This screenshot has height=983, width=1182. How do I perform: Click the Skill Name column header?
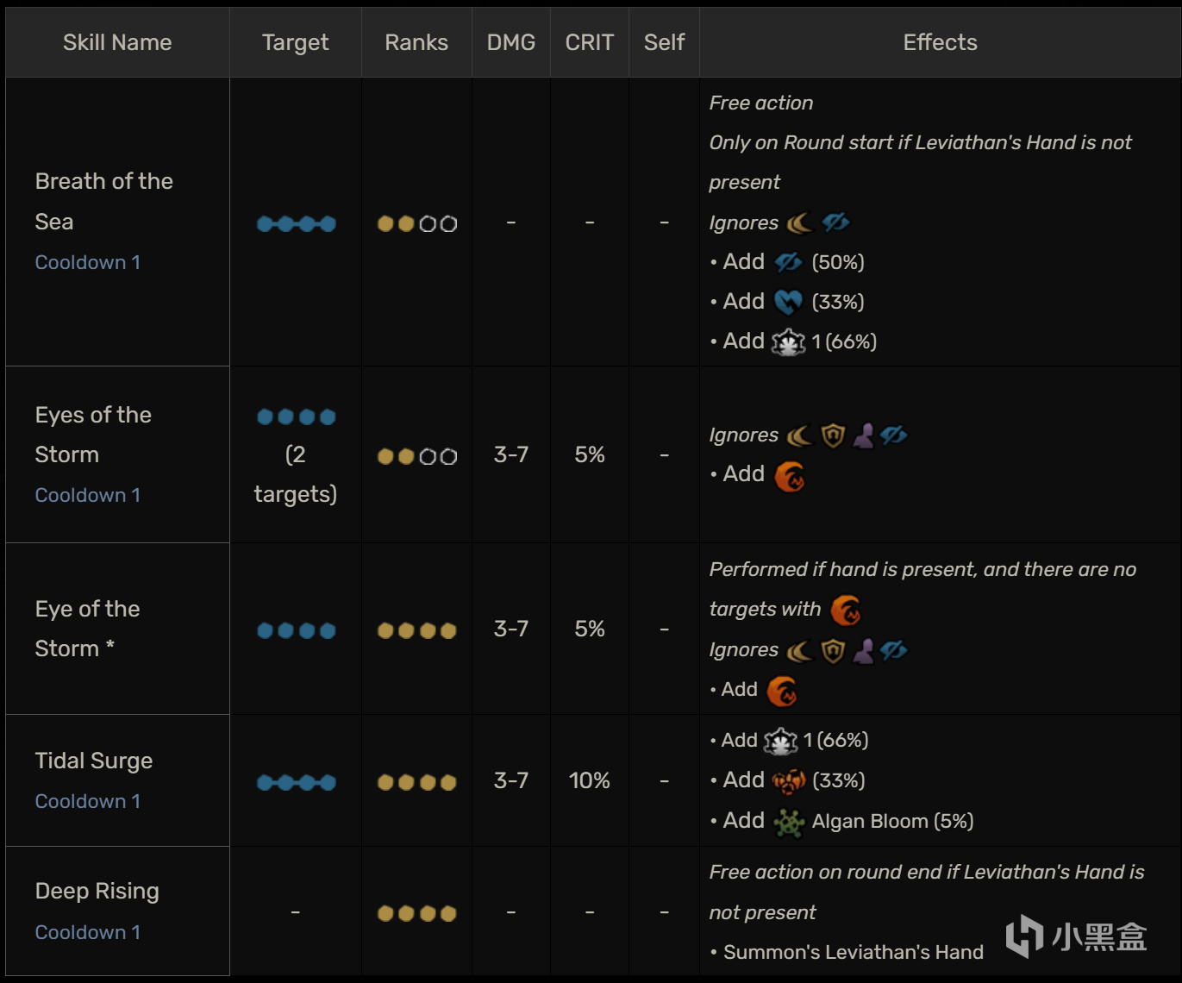pos(117,42)
